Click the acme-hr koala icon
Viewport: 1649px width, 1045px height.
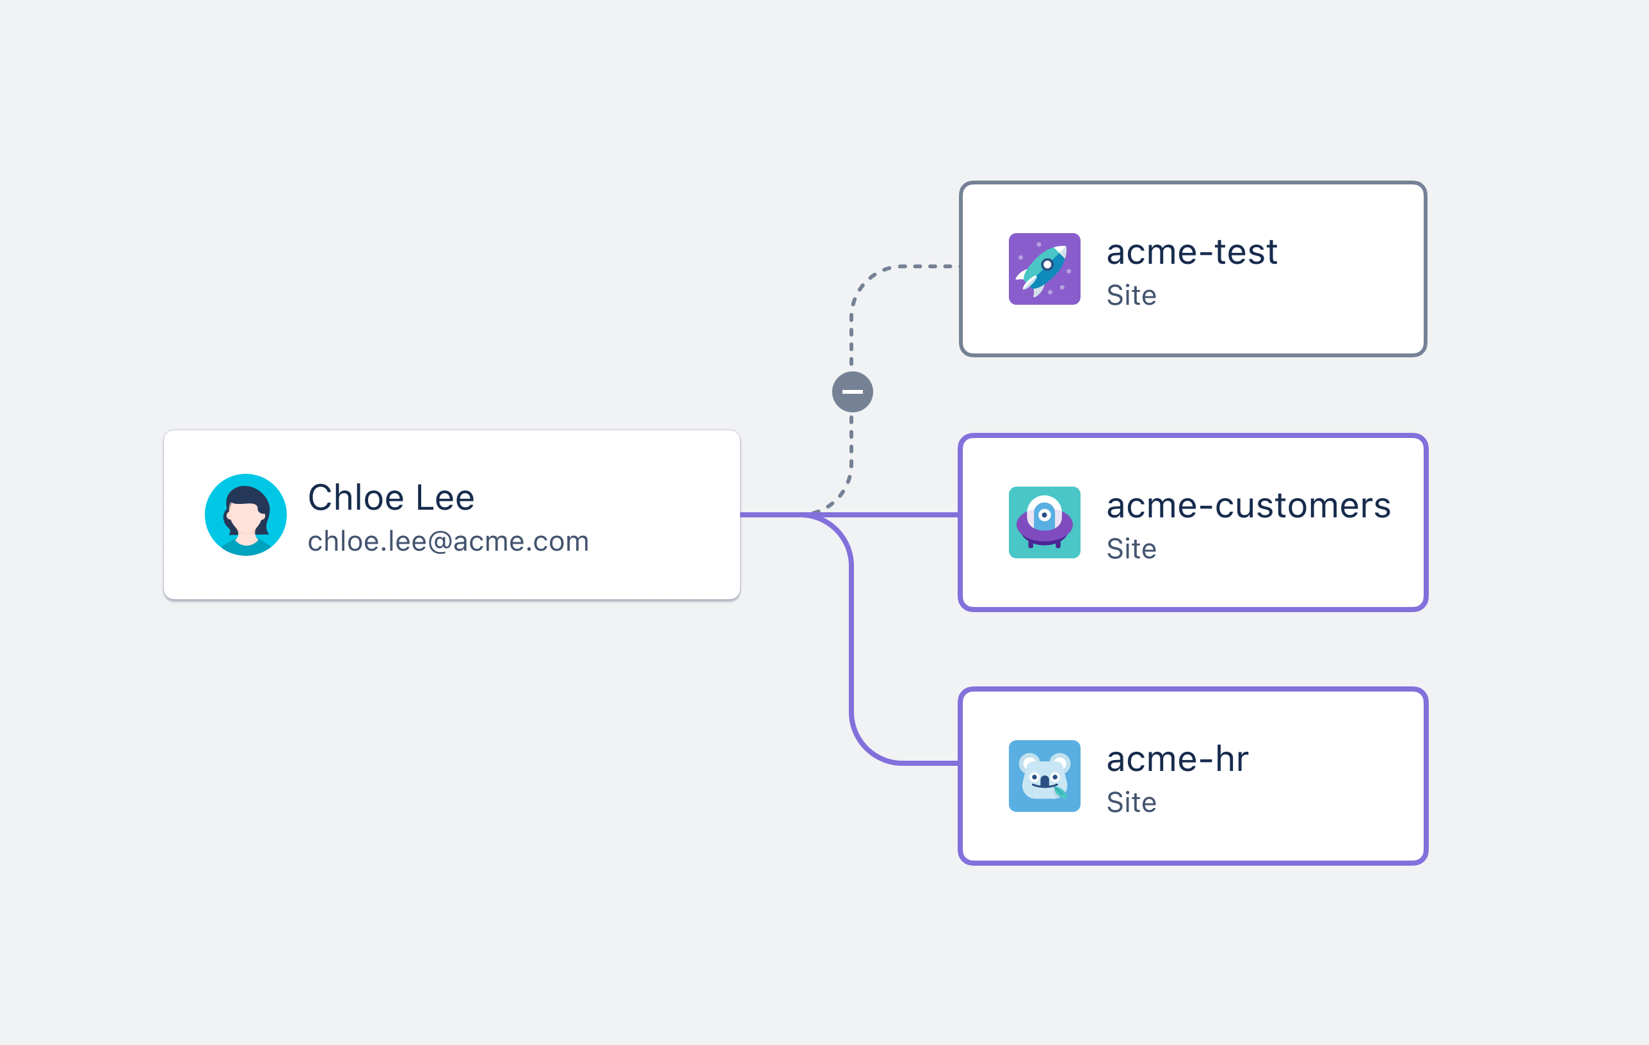click(x=1044, y=776)
